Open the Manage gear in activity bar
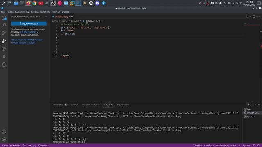 4,139
